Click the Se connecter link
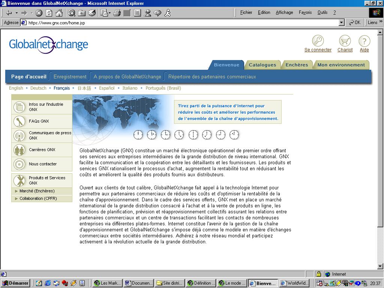384x288 pixels. coord(318,50)
